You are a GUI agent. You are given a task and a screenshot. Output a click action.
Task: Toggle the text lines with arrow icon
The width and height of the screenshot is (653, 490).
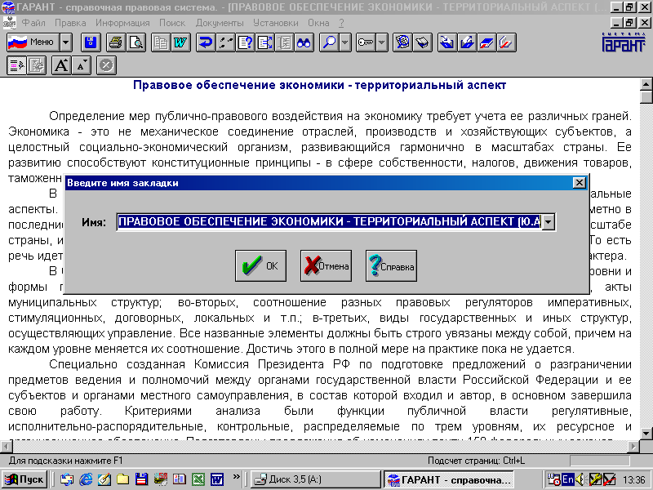(x=16, y=65)
